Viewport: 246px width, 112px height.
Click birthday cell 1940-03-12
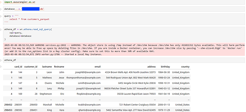click(164, 89)
